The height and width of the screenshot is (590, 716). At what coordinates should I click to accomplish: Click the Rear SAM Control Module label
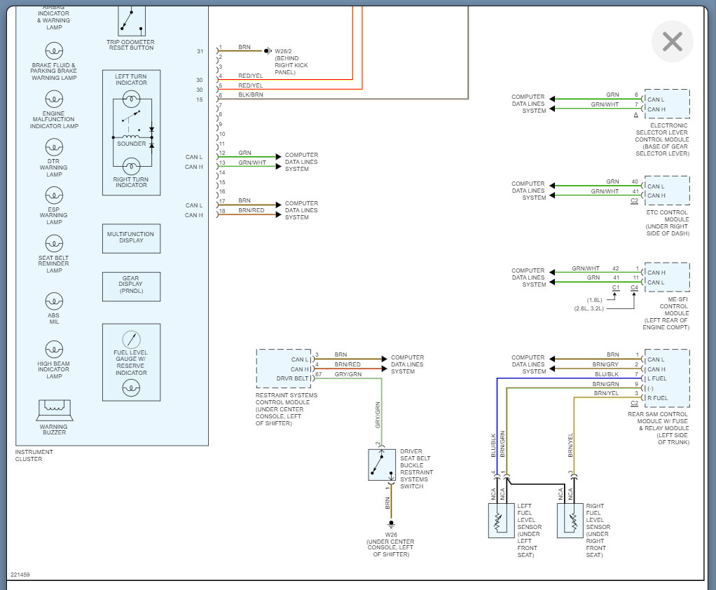click(x=659, y=428)
